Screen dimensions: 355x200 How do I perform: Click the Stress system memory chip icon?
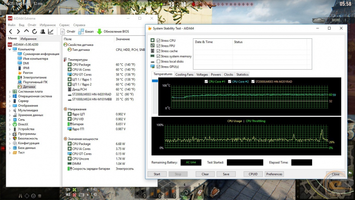153,56
